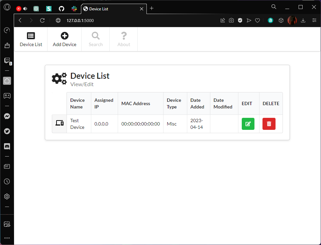Open the browser settings sliders at top right
This screenshot has width=321, height=245.
pos(314,20)
